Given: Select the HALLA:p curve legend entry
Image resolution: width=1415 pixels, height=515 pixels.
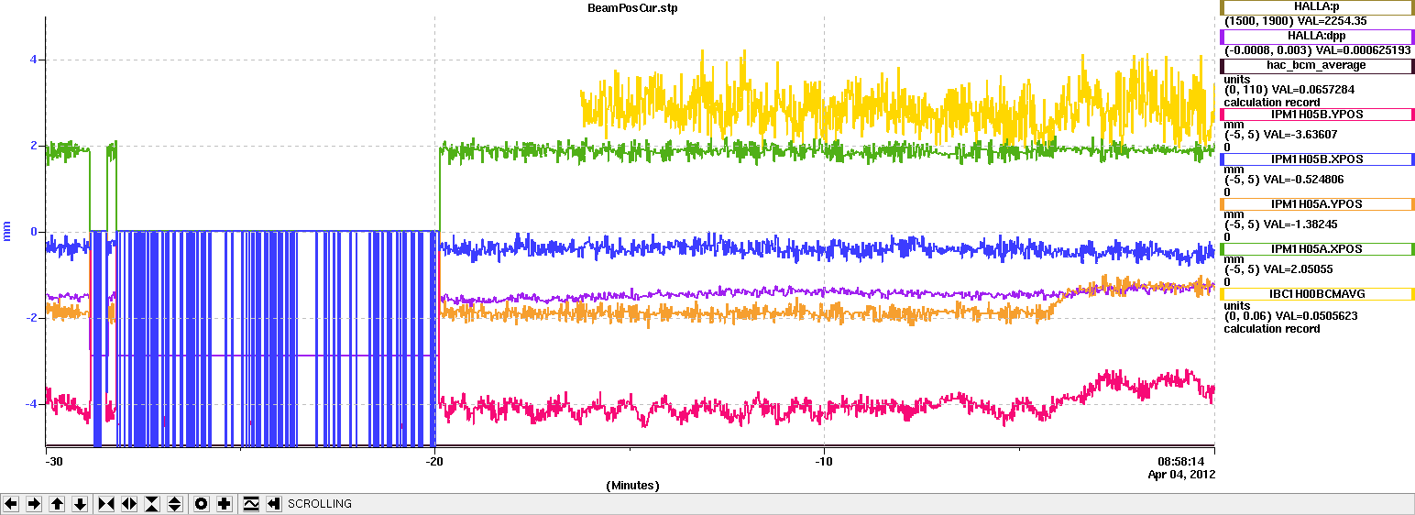Looking at the screenshot, I should 1316,7.
